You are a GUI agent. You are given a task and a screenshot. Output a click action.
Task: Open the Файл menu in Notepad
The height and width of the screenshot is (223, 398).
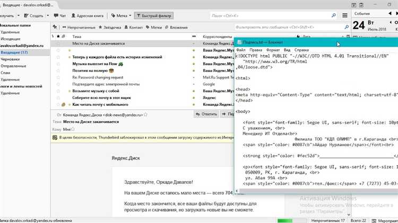point(240,50)
